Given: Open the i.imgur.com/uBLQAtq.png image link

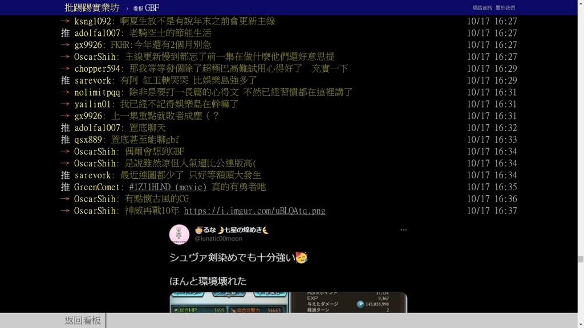Looking at the screenshot, I should (x=254, y=211).
